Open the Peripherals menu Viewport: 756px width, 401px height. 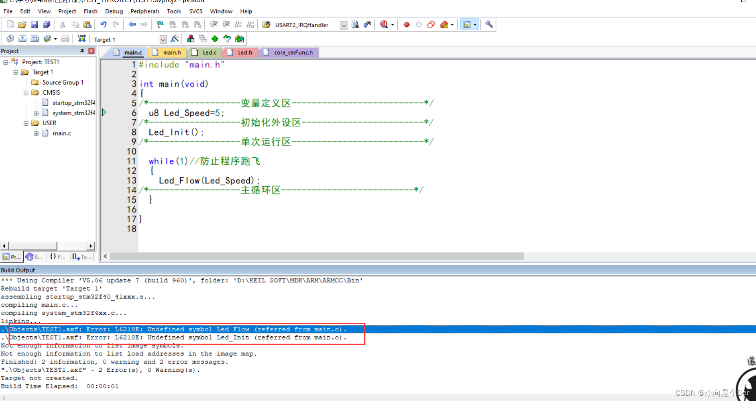coord(145,11)
